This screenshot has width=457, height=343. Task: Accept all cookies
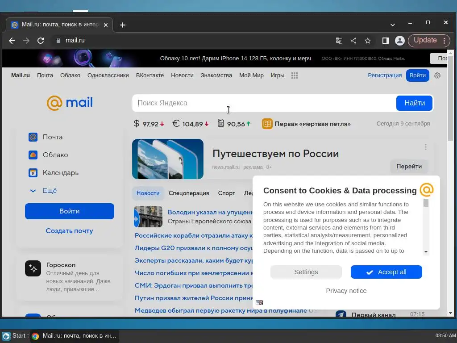point(386,272)
